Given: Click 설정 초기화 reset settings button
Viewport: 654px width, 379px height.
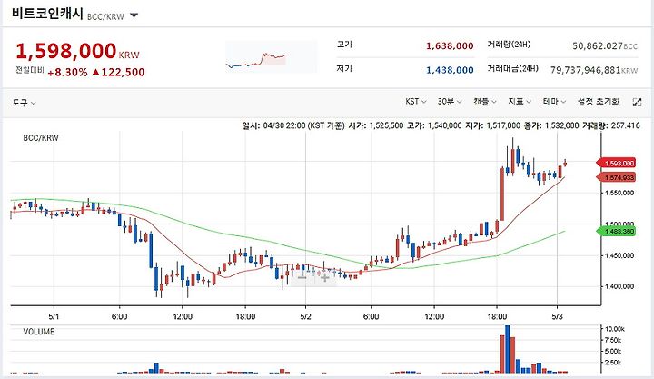Looking at the screenshot, I should 598,102.
